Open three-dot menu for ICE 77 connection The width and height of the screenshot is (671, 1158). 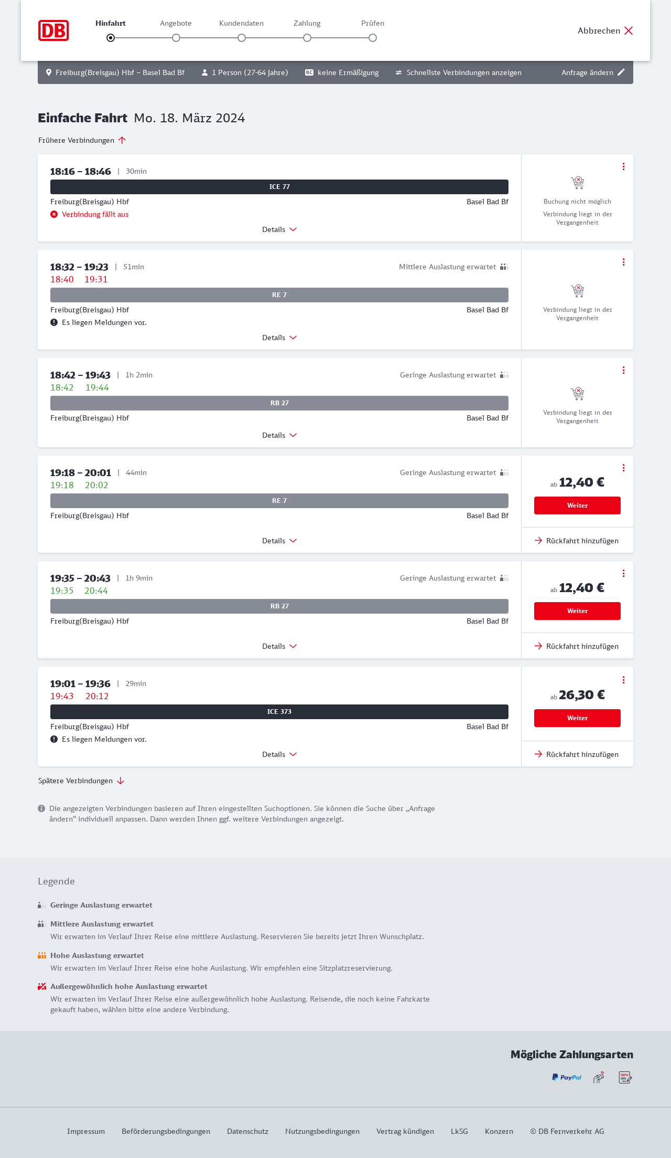(623, 166)
